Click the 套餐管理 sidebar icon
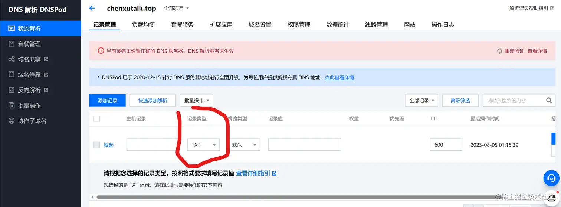This screenshot has height=207, width=561. (12, 44)
